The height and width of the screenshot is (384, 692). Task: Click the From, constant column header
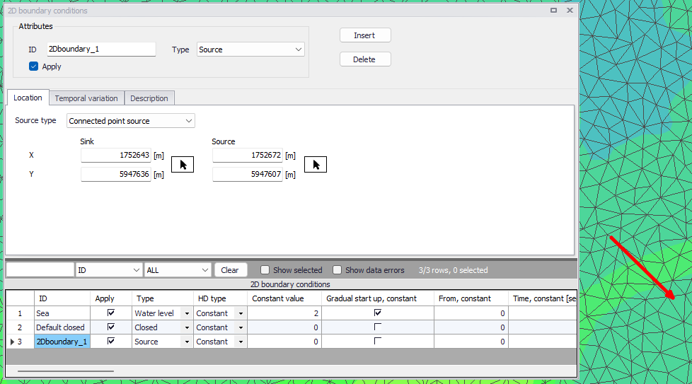click(471, 298)
